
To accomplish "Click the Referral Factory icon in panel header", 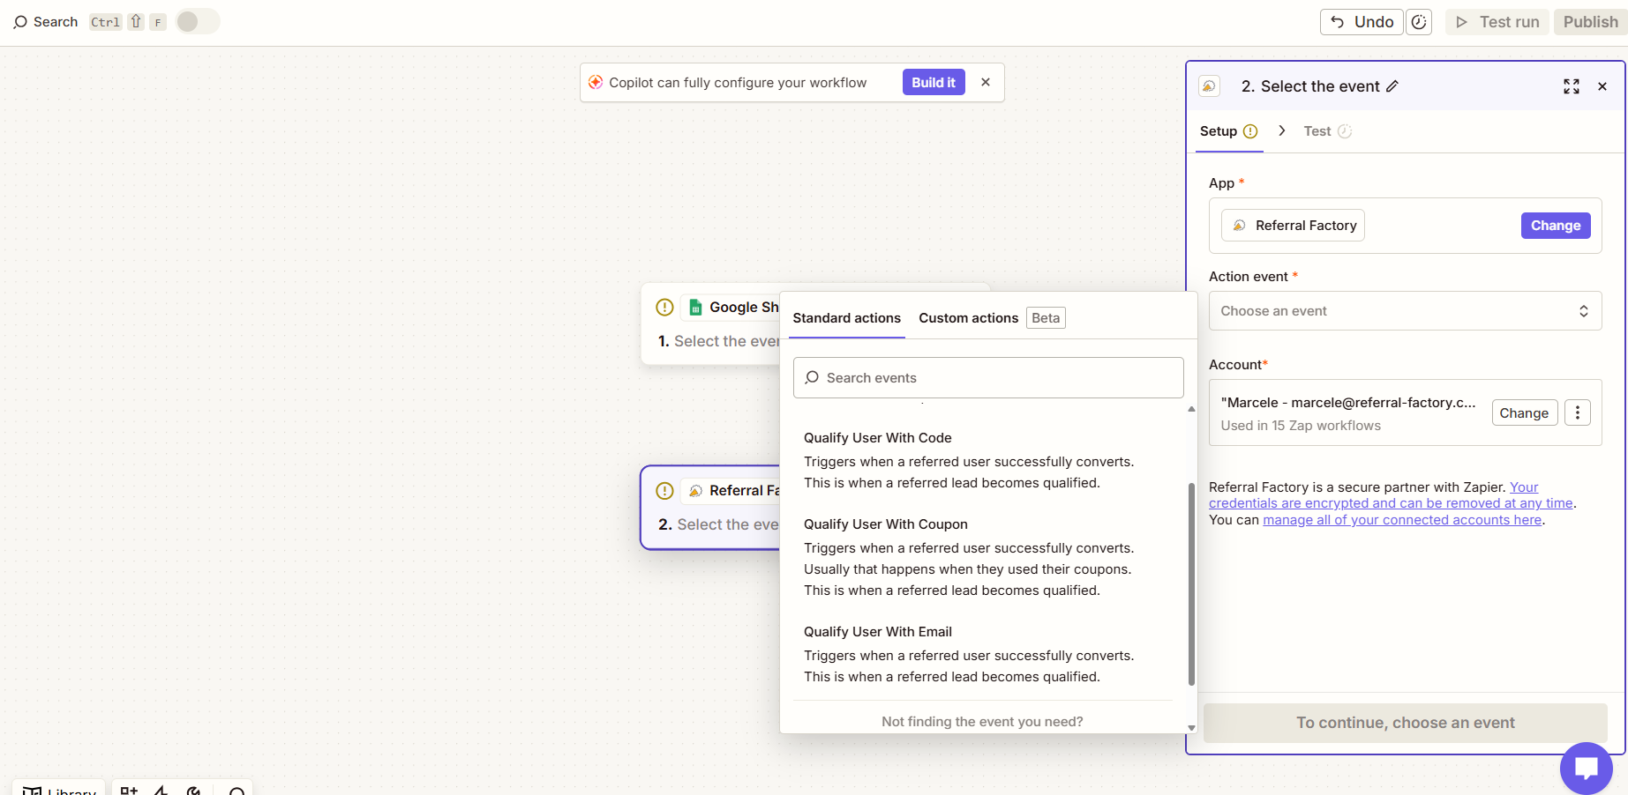I will [1209, 86].
